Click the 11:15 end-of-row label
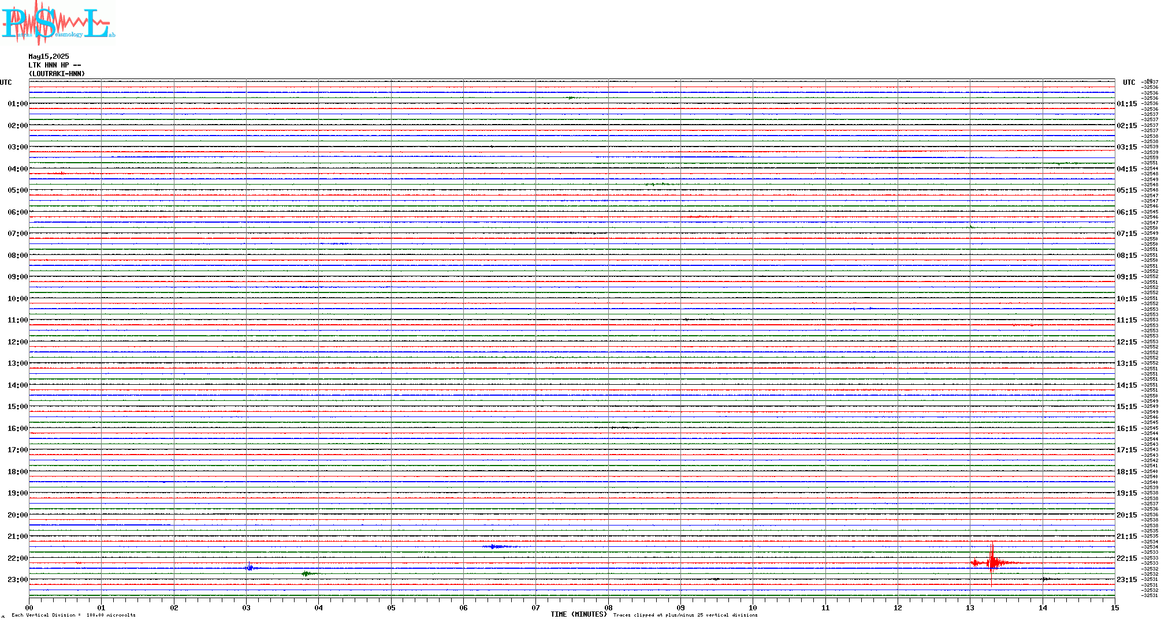 (x=1127, y=320)
